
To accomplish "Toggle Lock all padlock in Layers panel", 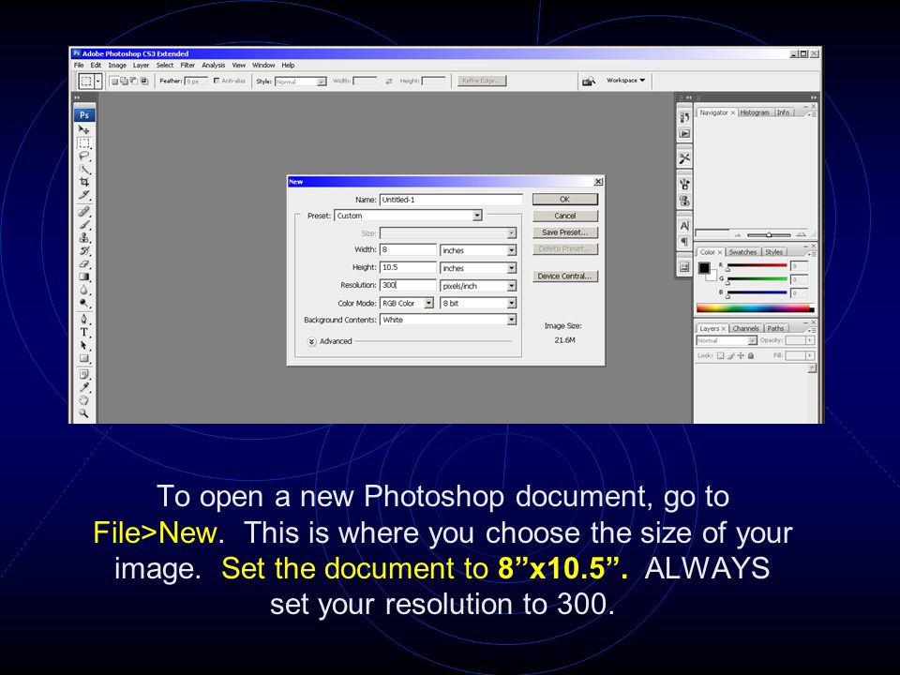I will click(751, 356).
